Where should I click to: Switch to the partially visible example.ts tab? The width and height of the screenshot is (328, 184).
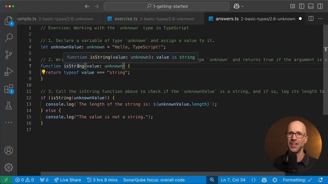[55, 19]
